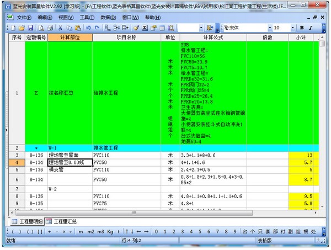Insert the unit 组 from symbol toolbar

[x=298, y=232]
